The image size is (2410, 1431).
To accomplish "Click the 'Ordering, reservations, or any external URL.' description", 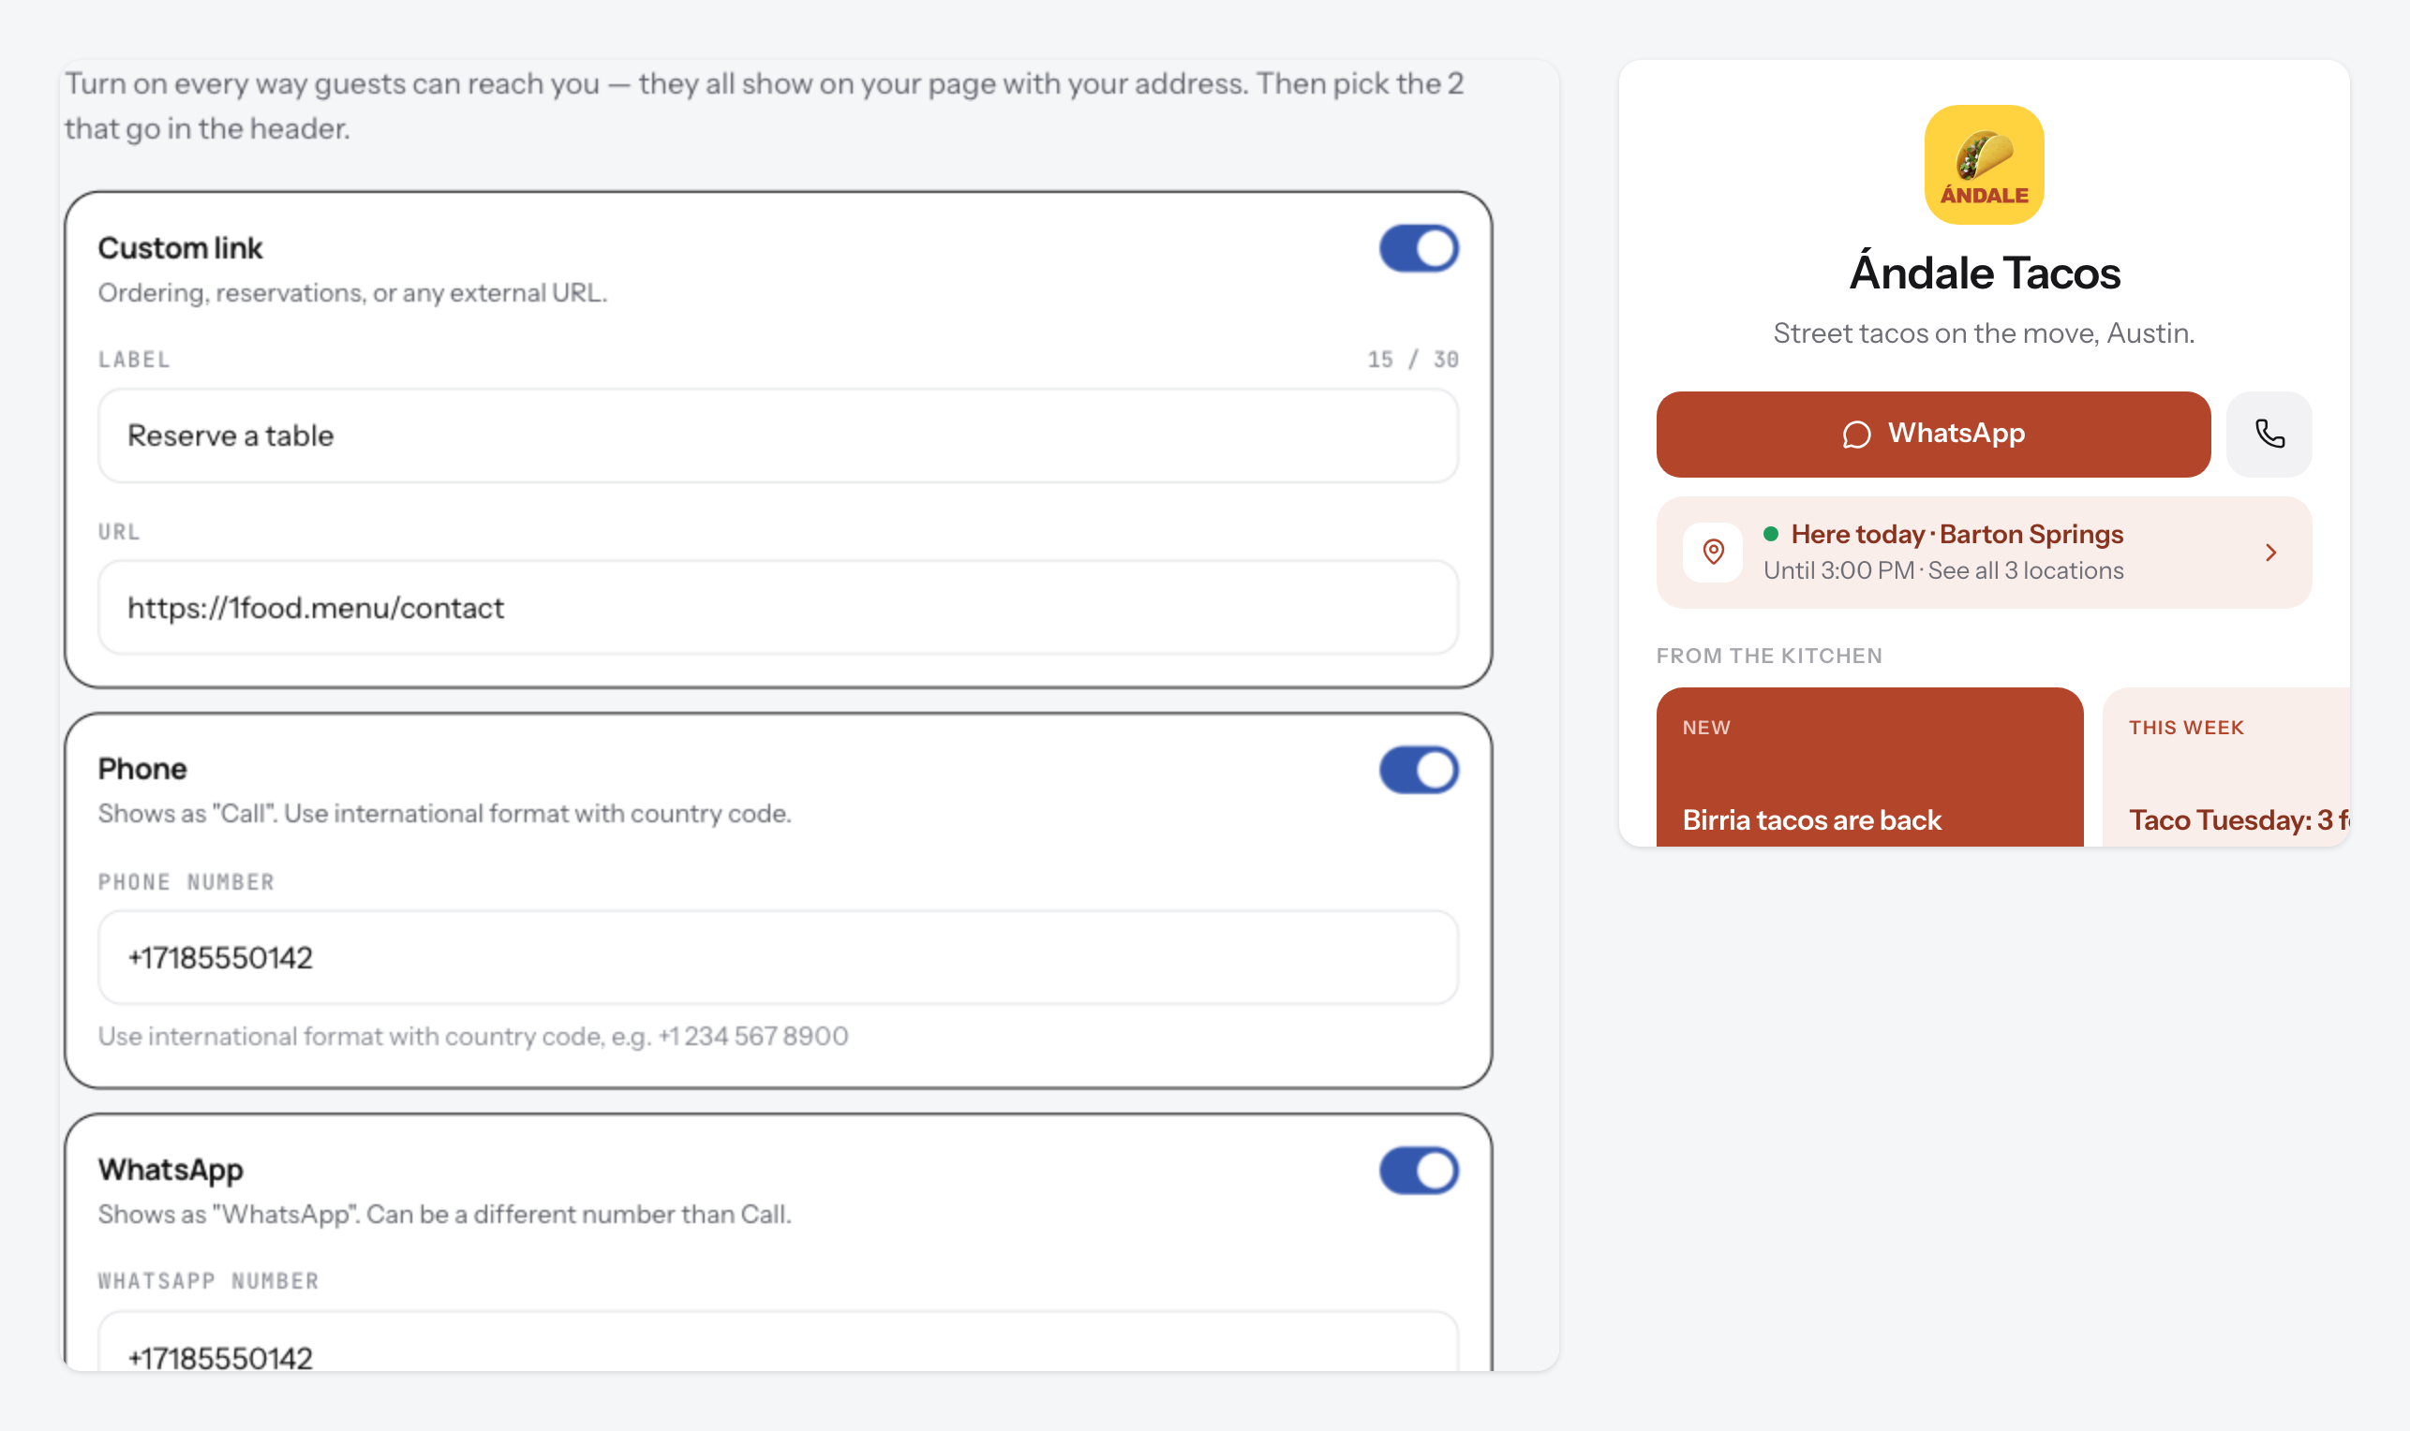I will click(x=352, y=293).
